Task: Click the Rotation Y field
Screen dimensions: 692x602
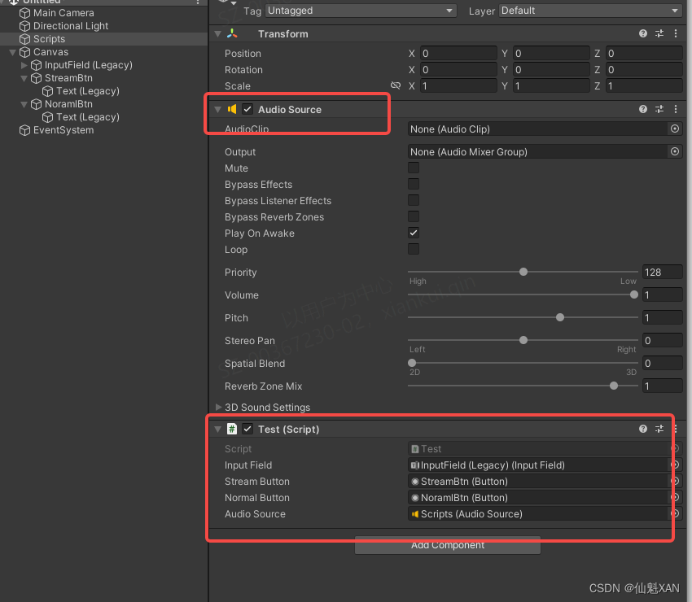Action: click(551, 70)
